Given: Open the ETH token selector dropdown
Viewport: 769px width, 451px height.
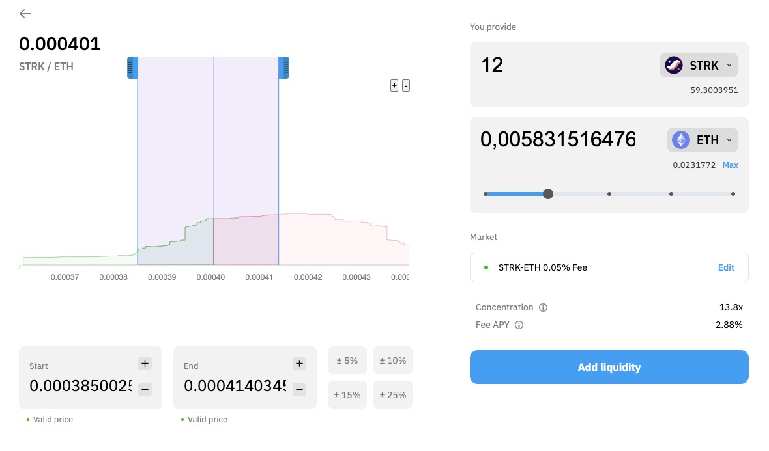Looking at the screenshot, I should tap(702, 140).
